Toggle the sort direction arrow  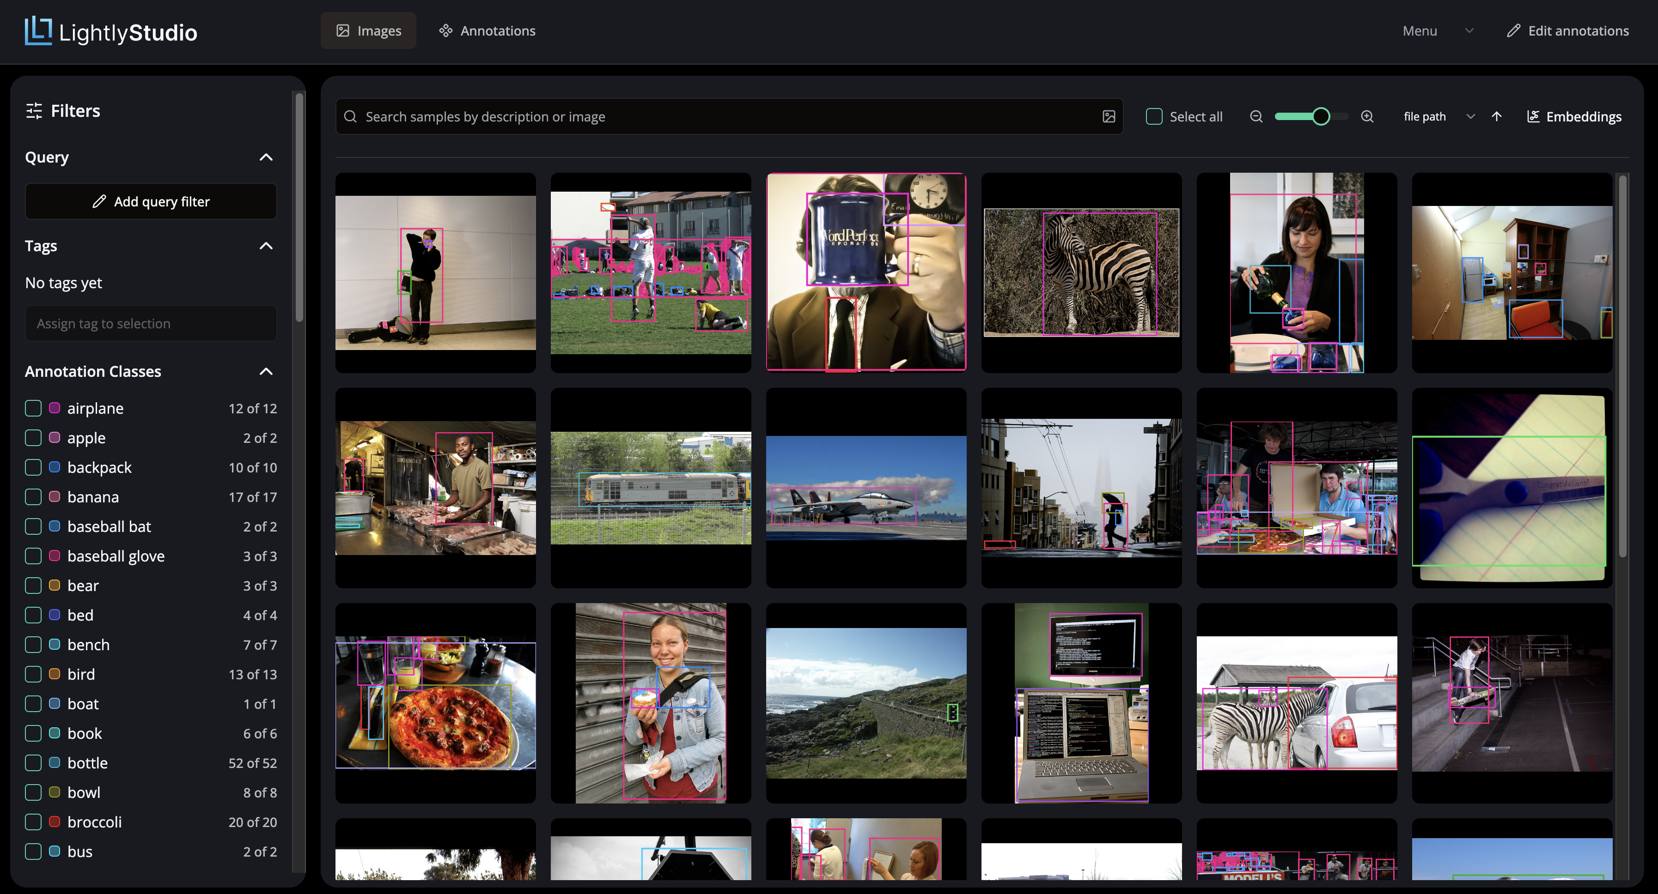1496,116
